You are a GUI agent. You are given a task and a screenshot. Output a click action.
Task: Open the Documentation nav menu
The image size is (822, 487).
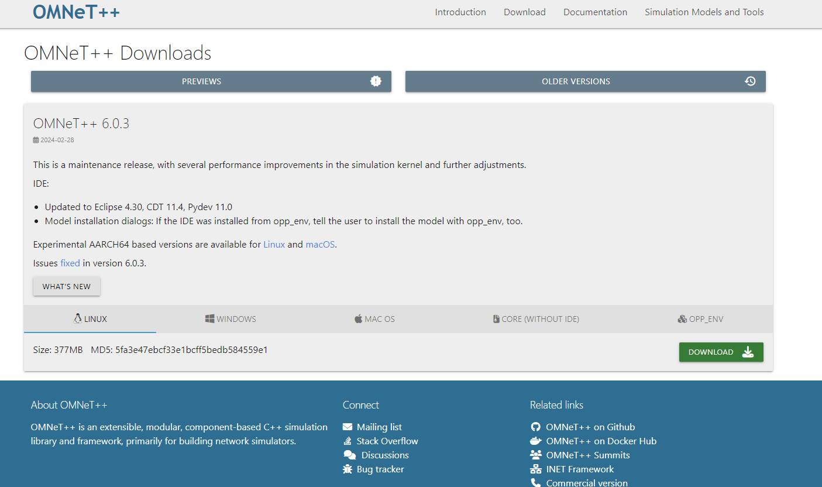[595, 12]
